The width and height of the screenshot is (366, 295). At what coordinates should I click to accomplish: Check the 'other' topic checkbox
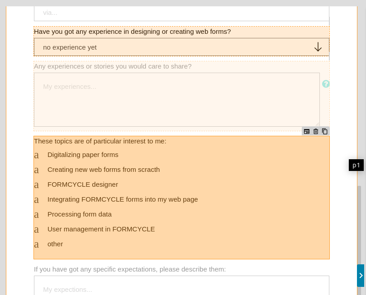pos(36,244)
